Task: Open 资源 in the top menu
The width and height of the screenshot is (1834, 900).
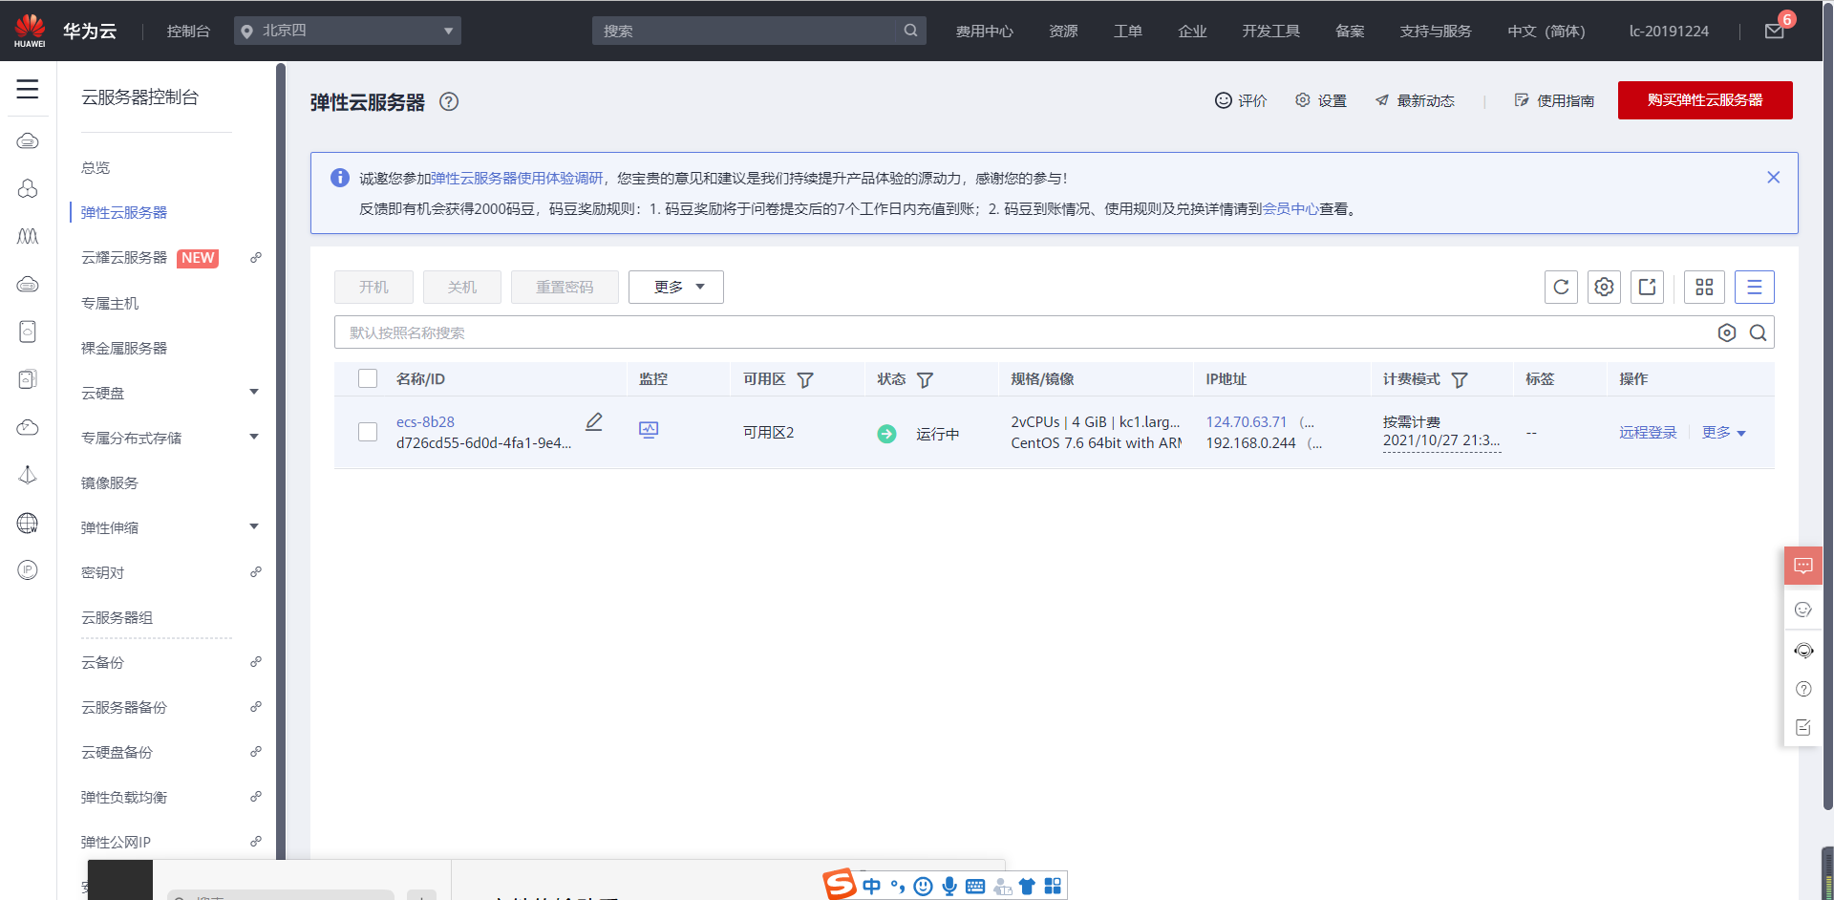Action: point(1063,32)
